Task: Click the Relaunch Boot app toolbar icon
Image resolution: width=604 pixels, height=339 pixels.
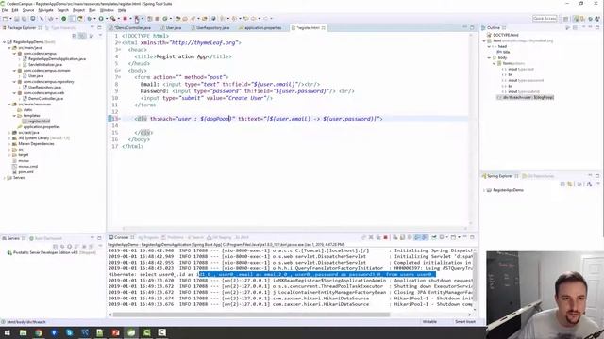Action: [x=137, y=19]
